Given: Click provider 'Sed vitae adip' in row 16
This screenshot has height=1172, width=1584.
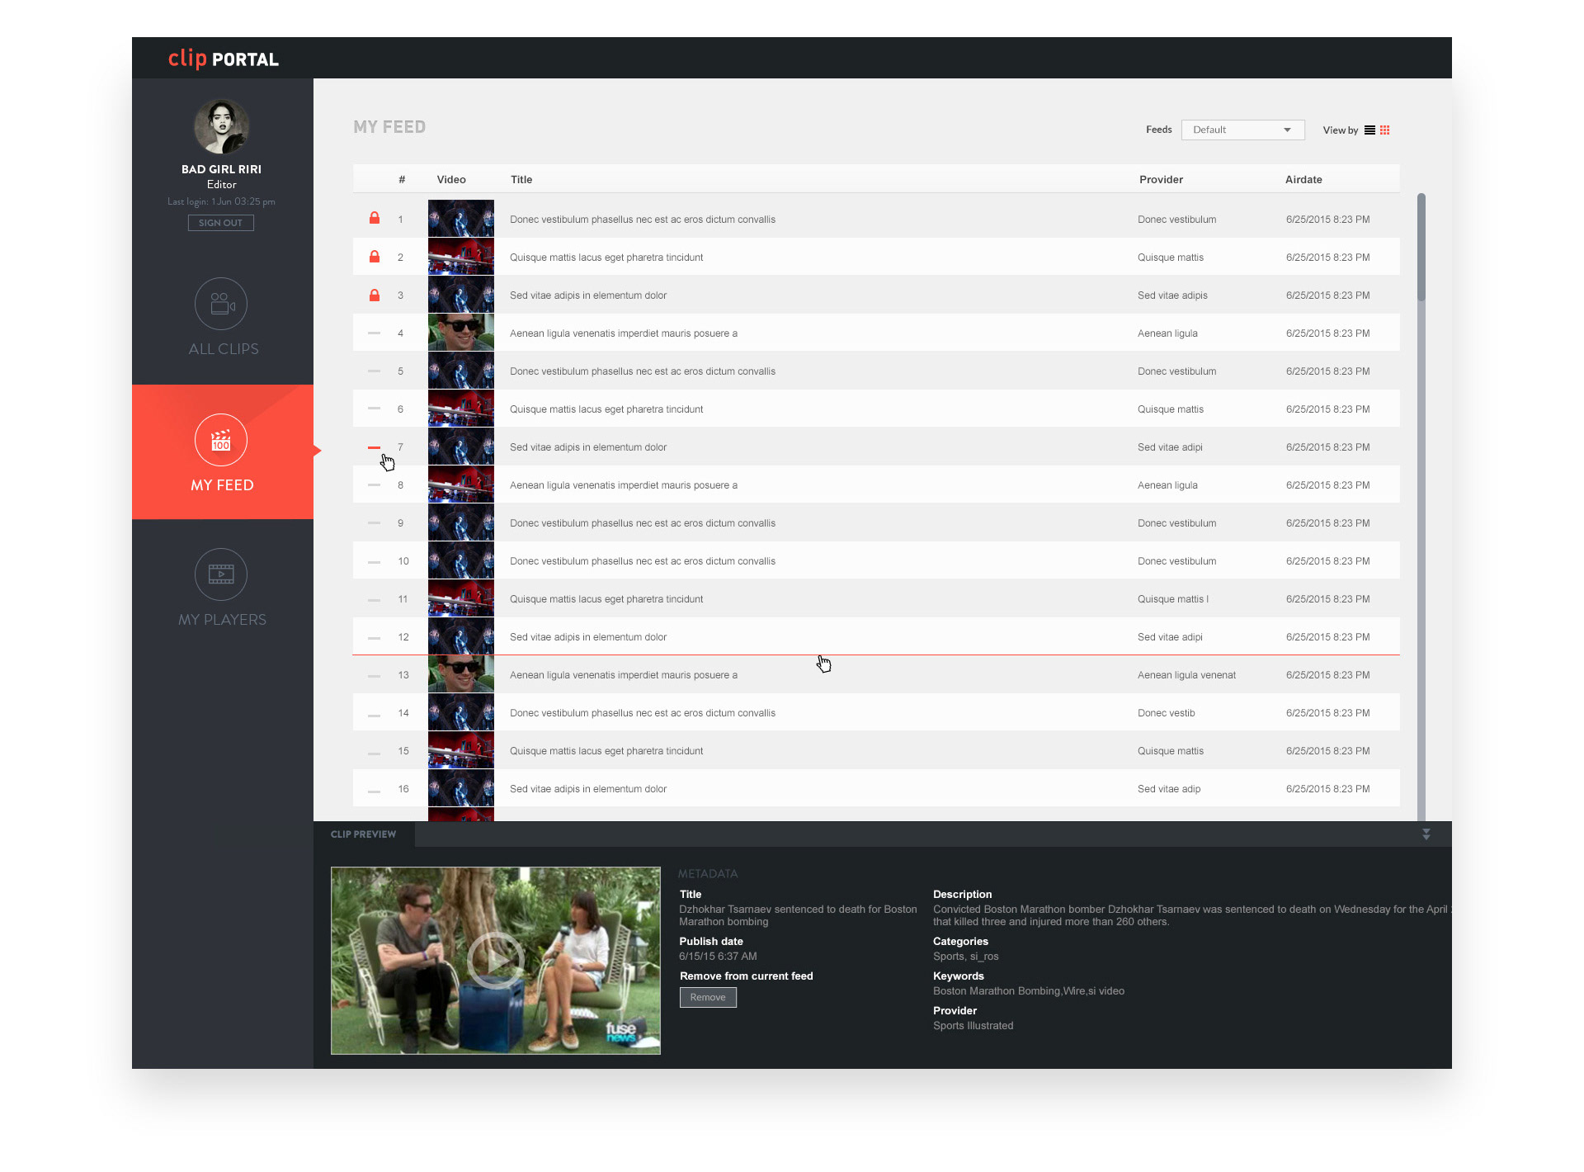Looking at the screenshot, I should [1169, 789].
